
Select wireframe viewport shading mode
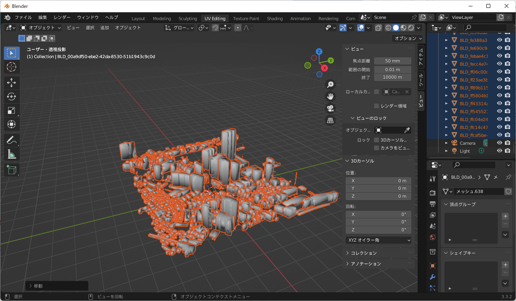coord(388,28)
